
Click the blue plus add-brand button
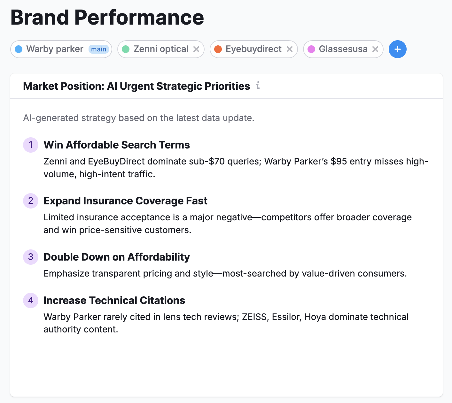click(x=397, y=49)
